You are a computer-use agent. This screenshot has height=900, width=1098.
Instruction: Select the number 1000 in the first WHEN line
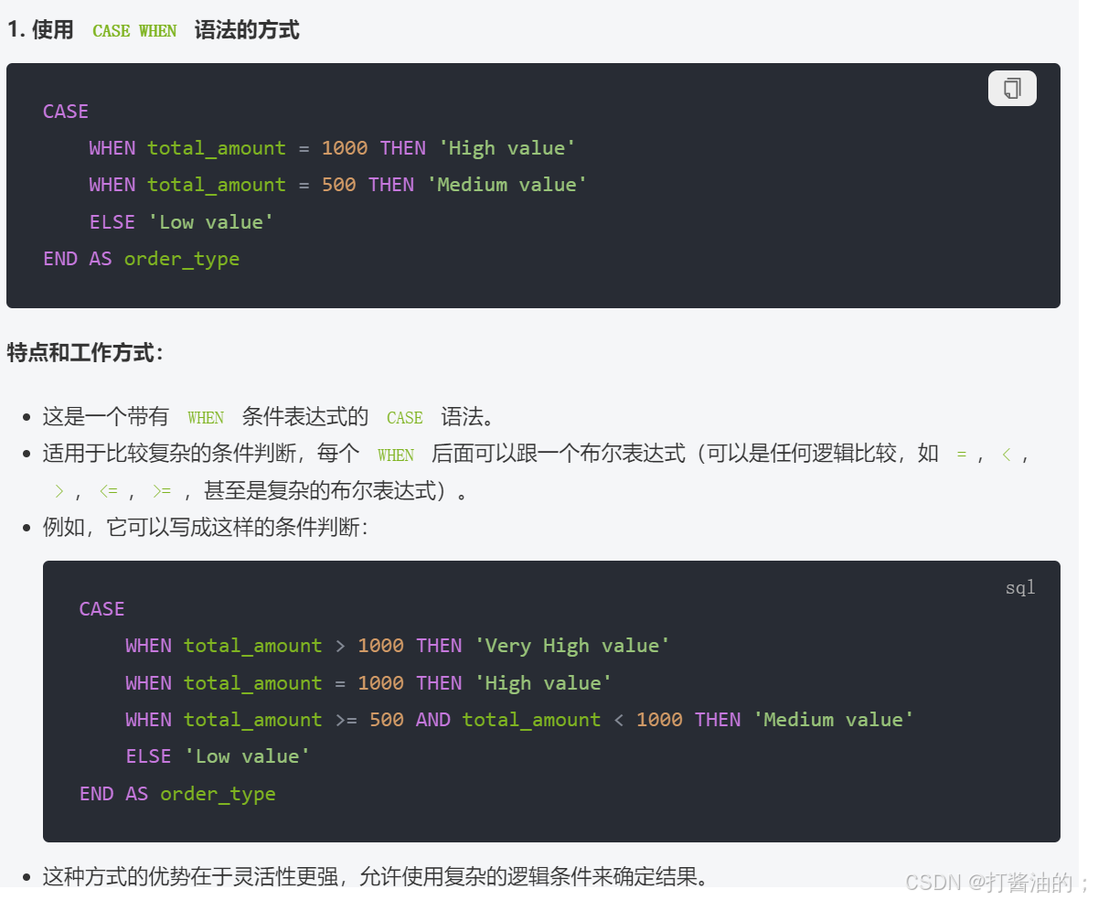coord(345,147)
